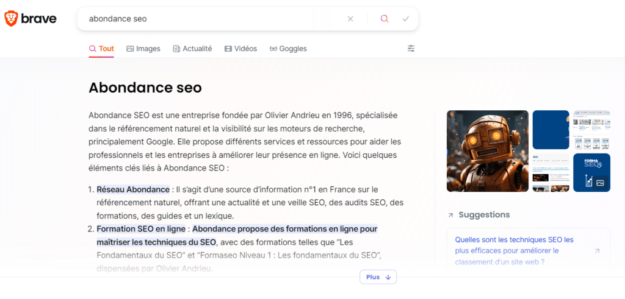This screenshot has width=625, height=299.
Task: Click the arrow icon beside the SEO suggestion
Action: point(597,251)
